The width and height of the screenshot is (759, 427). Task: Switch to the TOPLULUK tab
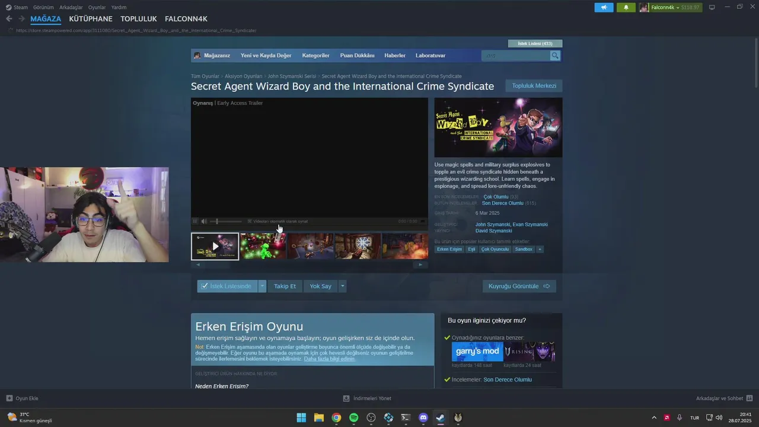pos(139,19)
